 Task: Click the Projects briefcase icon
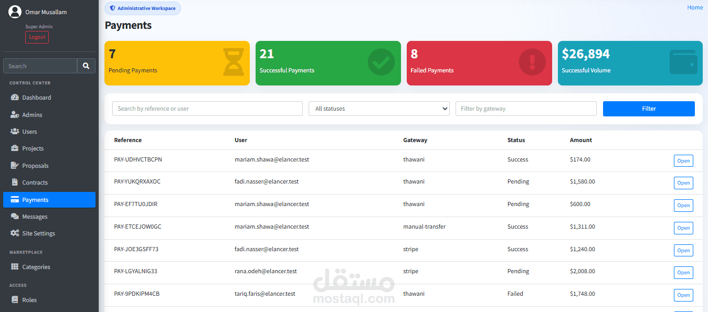tap(15, 148)
